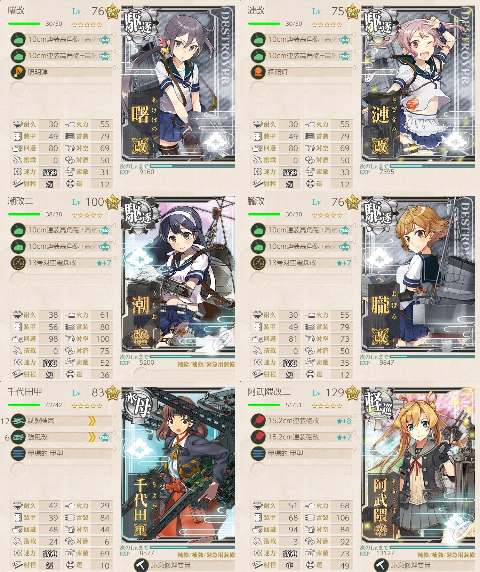Click the 潮改二 ship card illustration
This screenshot has width=480, height=572.
click(178, 275)
